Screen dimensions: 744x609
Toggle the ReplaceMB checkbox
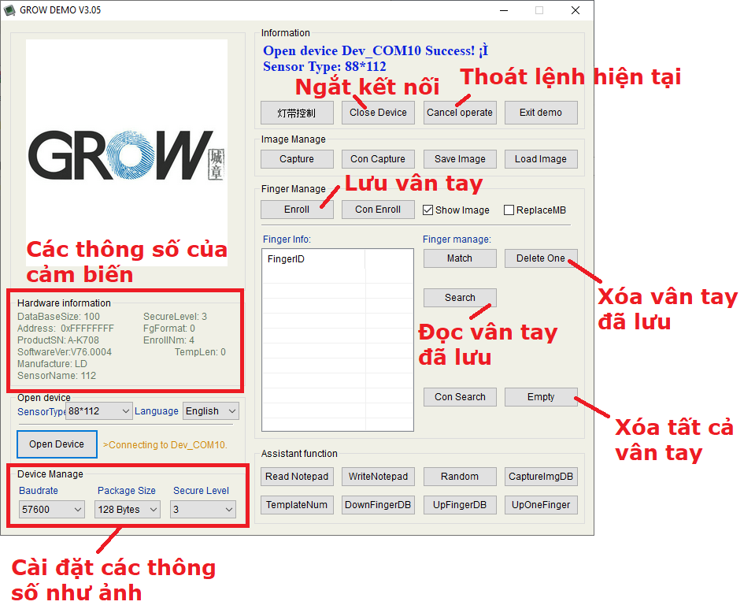click(x=509, y=210)
